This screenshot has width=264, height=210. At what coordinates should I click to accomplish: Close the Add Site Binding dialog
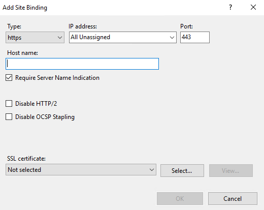coord(253,7)
